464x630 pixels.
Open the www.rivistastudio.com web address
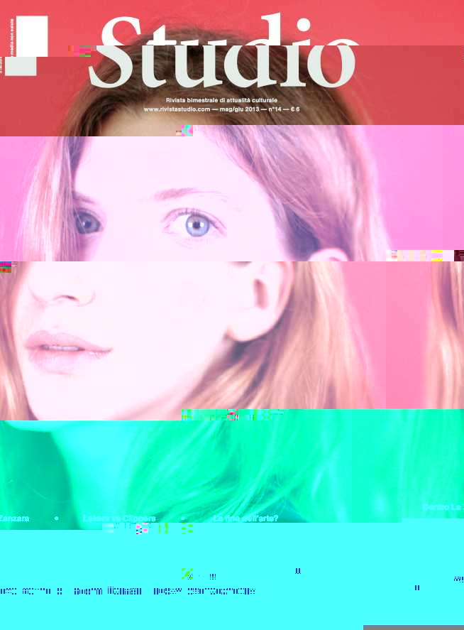pyautogui.click(x=177, y=109)
